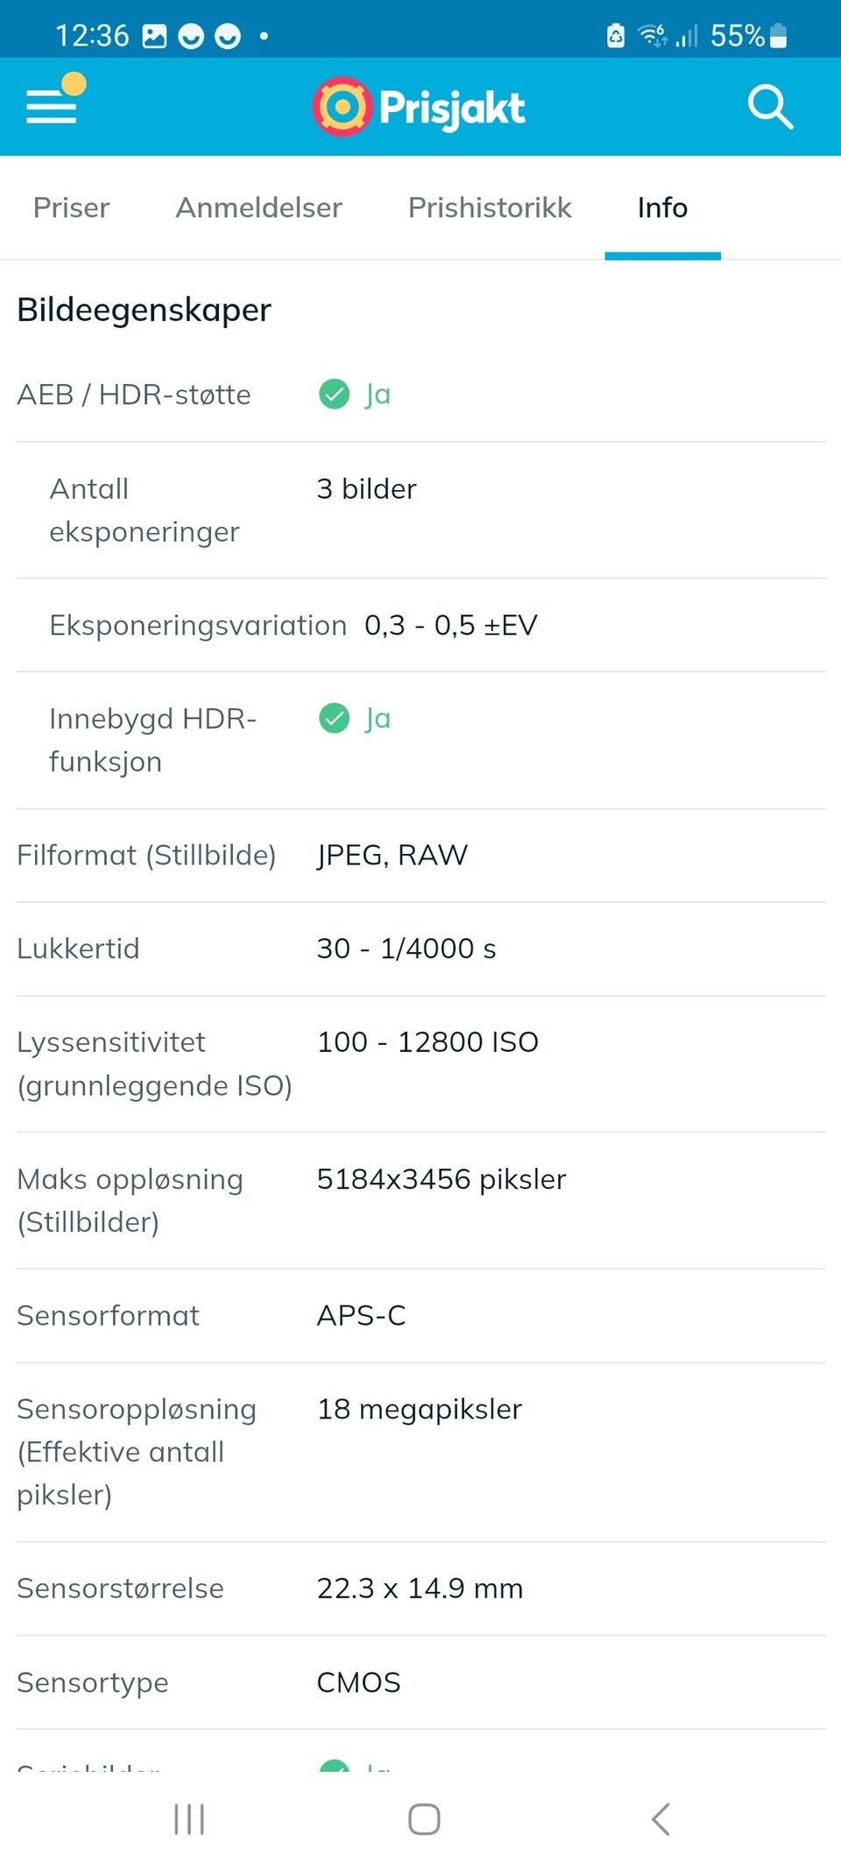
Task: Tap the Sensortype CMOS value
Action: click(x=358, y=1682)
